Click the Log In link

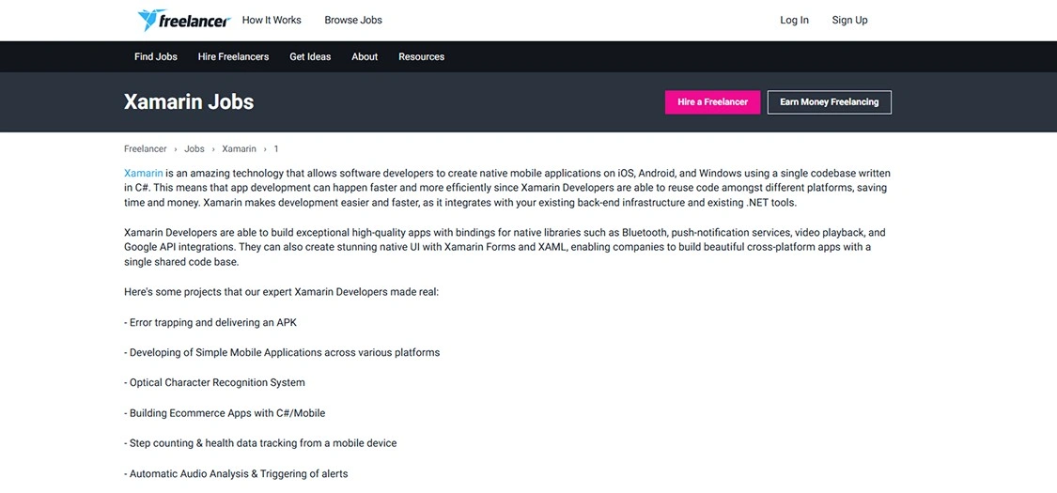coord(794,20)
